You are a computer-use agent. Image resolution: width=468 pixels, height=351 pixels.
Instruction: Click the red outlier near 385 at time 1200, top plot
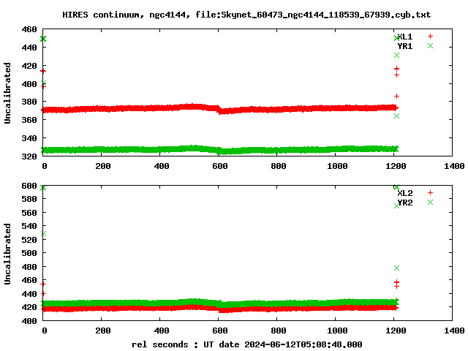(x=396, y=96)
